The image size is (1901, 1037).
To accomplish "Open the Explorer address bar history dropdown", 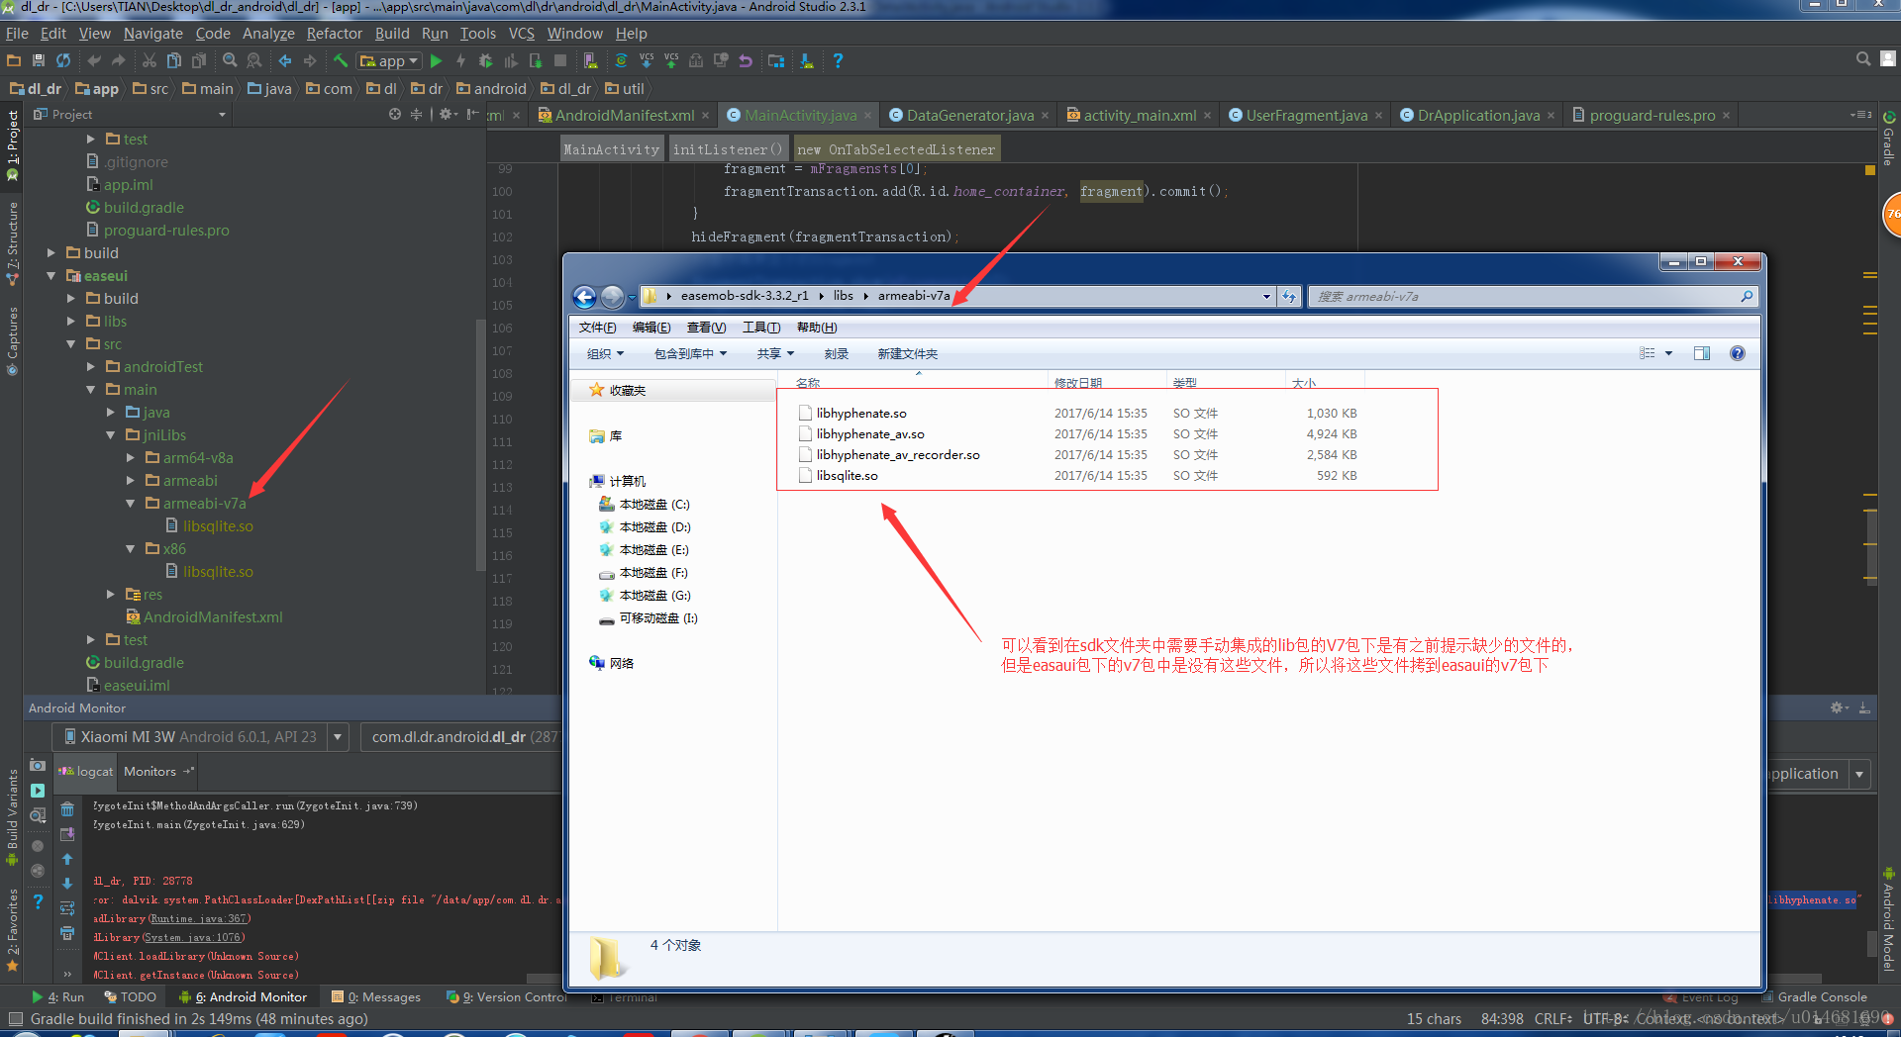I will click(1266, 296).
